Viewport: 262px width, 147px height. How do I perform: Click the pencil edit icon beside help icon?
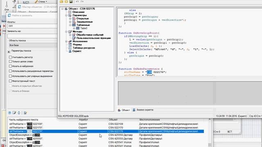point(14,113)
